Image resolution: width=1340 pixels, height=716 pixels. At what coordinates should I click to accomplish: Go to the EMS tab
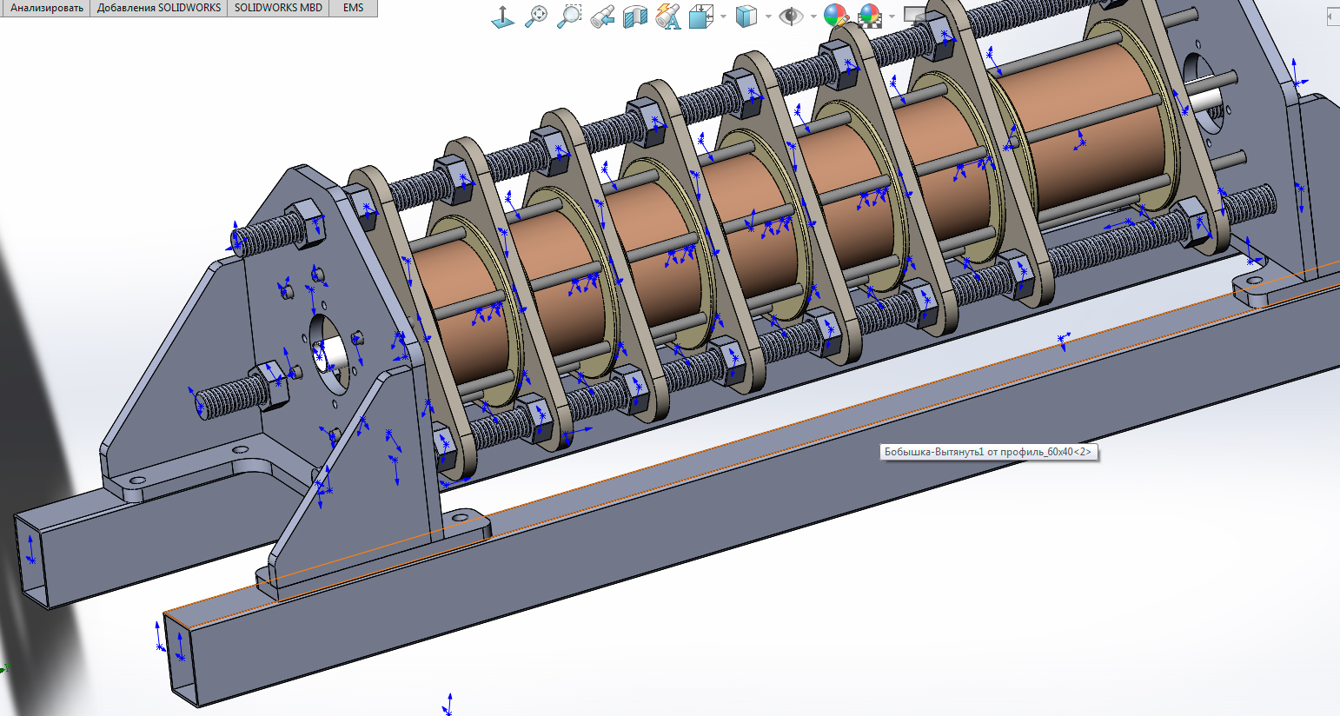[x=353, y=8]
